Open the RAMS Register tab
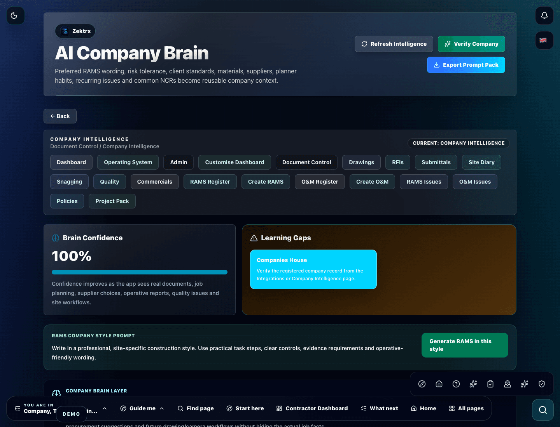 click(x=210, y=182)
